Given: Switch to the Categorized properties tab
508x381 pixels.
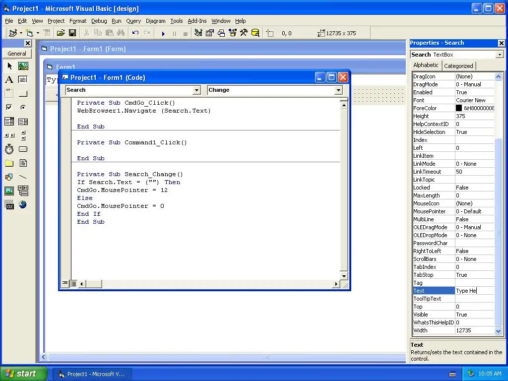Looking at the screenshot, I should tap(458, 66).
